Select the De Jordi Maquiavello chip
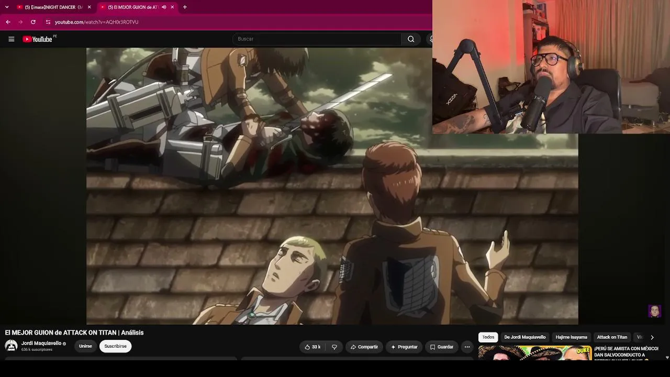 [525, 337]
